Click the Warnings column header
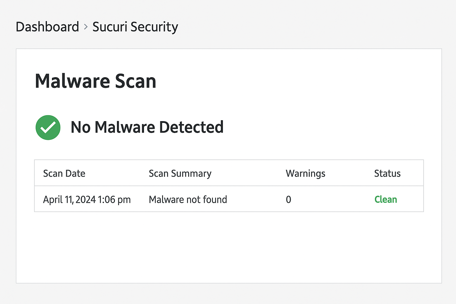The width and height of the screenshot is (456, 304). click(305, 174)
